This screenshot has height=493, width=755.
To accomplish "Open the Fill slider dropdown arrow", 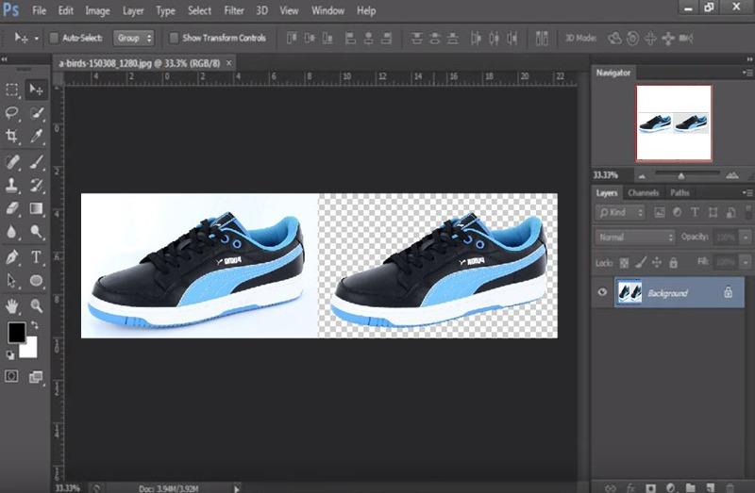I will click(746, 262).
